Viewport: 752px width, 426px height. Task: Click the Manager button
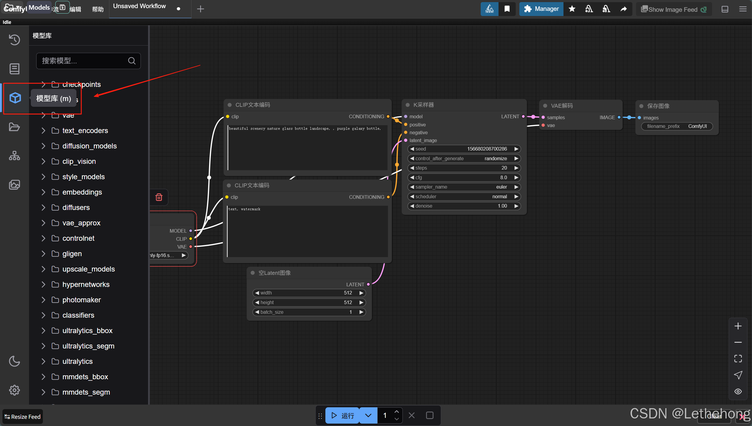541,9
